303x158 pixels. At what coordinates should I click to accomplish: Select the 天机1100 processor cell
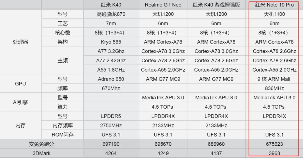click(x=274, y=14)
